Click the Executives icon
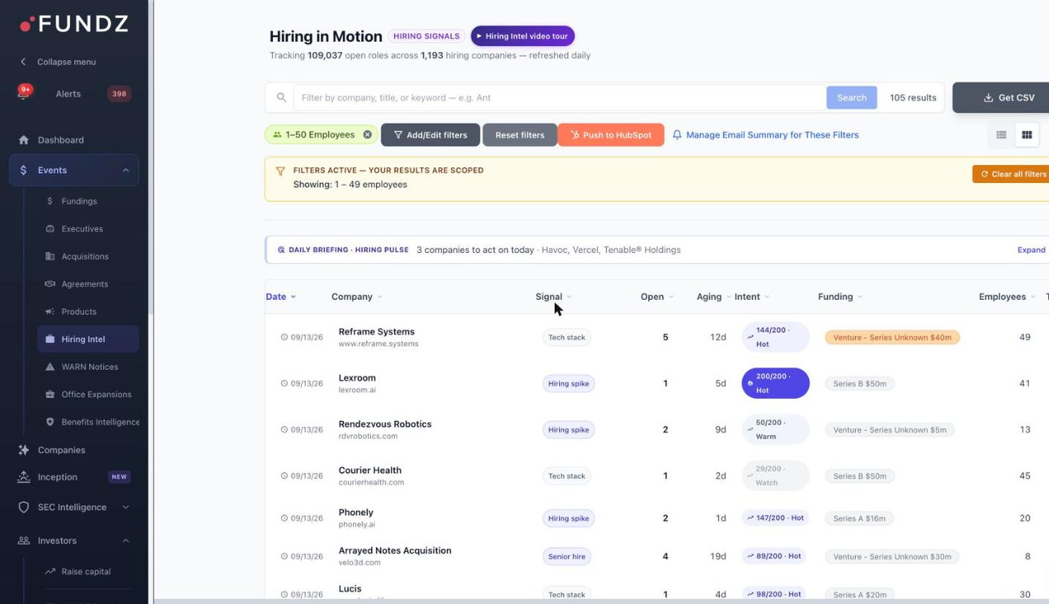1049x604 pixels. [50, 228]
